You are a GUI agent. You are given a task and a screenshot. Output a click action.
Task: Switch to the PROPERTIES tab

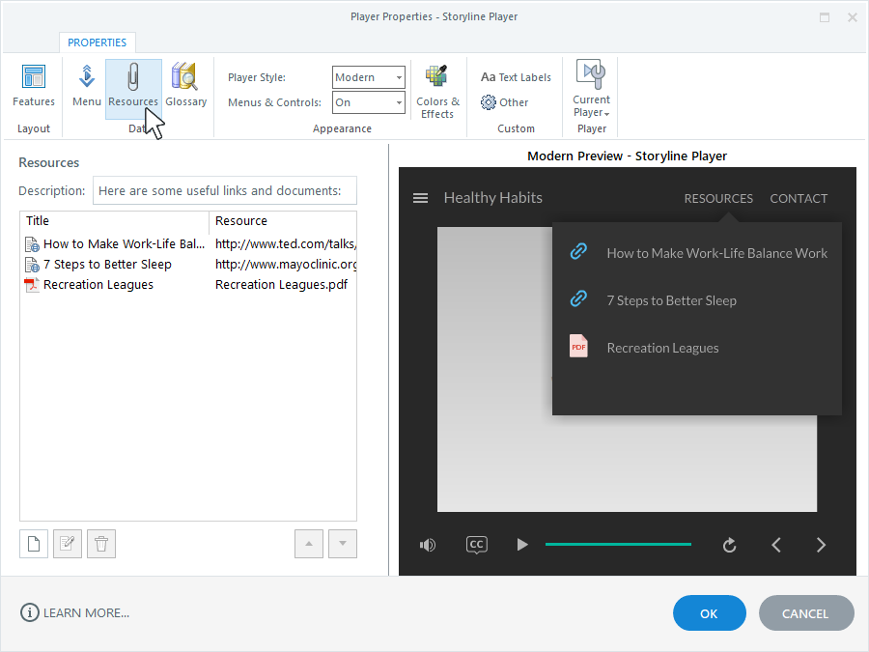[98, 43]
